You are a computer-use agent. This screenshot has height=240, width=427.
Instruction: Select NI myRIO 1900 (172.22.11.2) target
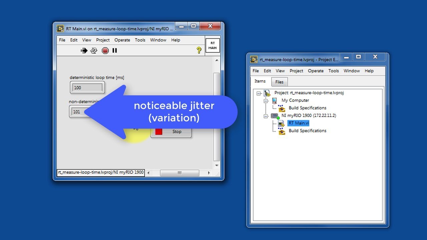[309, 116]
